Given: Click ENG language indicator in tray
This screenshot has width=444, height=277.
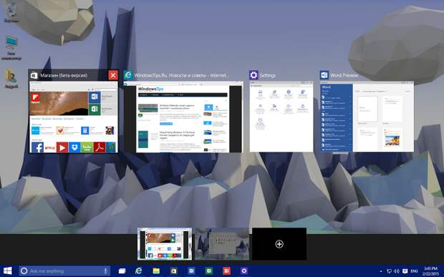Looking at the screenshot, I should tap(414, 271).
